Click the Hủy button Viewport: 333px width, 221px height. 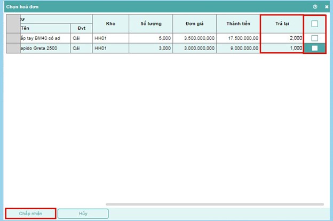point(83,214)
